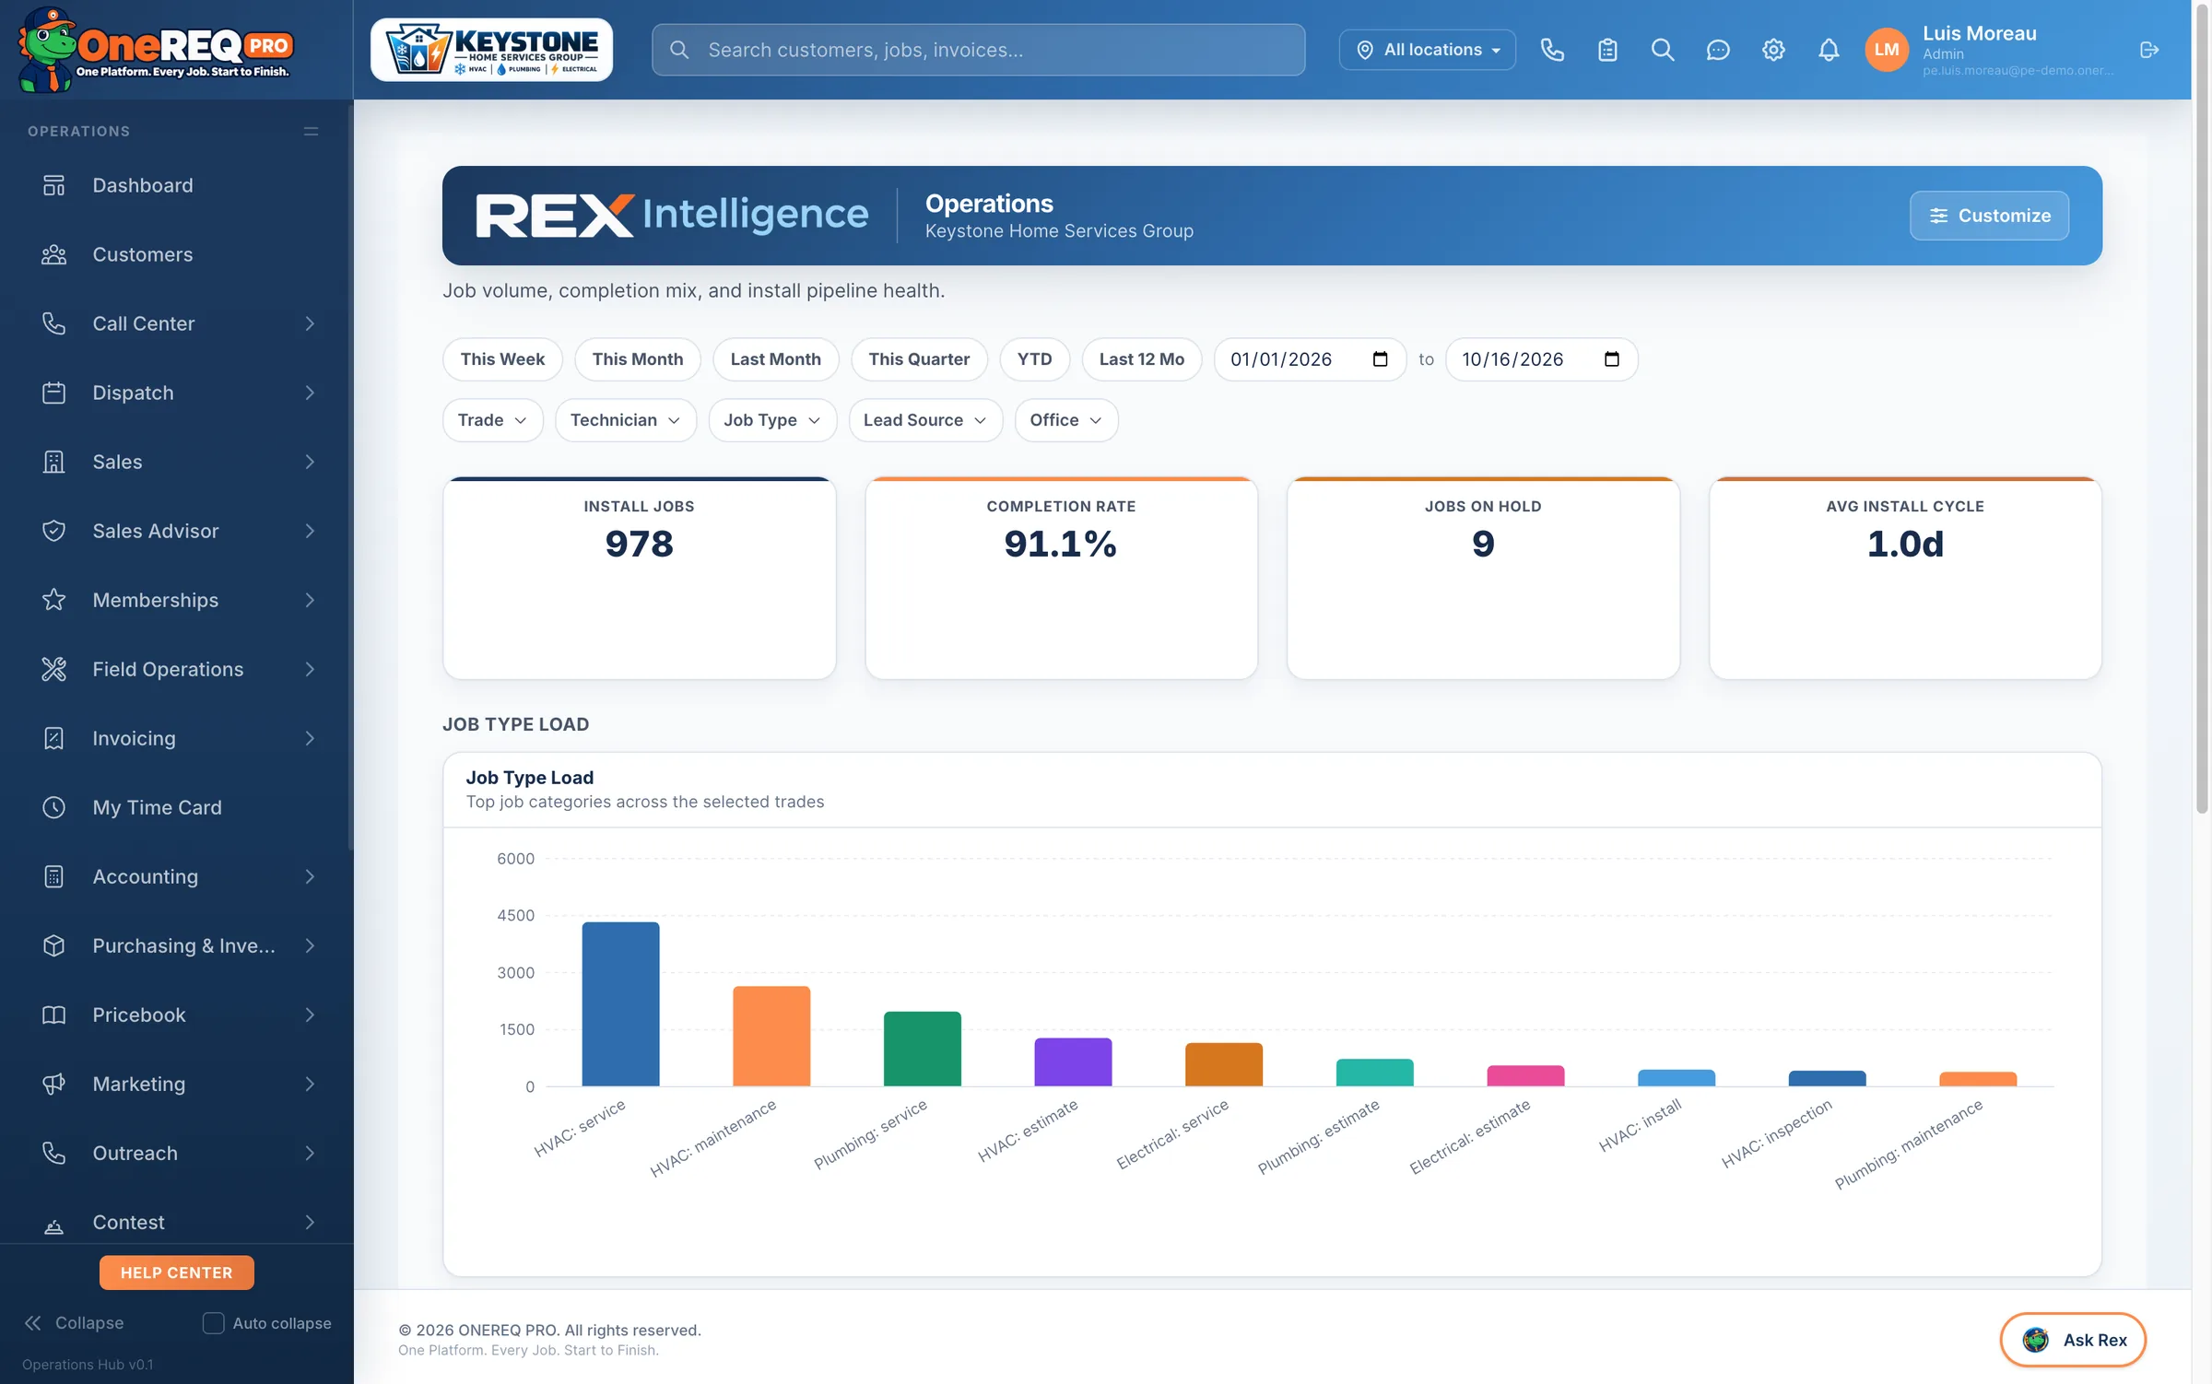The height and width of the screenshot is (1384, 2212).
Task: Click the Customers people icon
Action: pos(54,254)
